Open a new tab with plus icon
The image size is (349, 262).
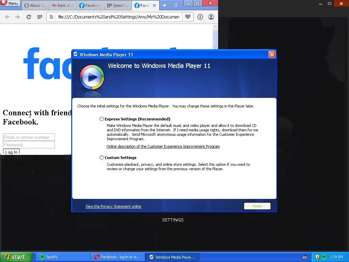pyautogui.click(x=164, y=5)
